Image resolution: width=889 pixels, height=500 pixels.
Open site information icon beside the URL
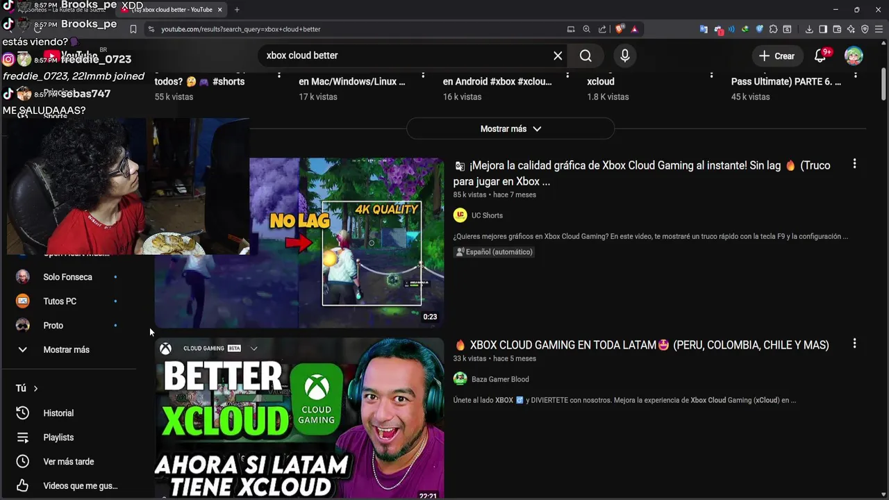151,29
